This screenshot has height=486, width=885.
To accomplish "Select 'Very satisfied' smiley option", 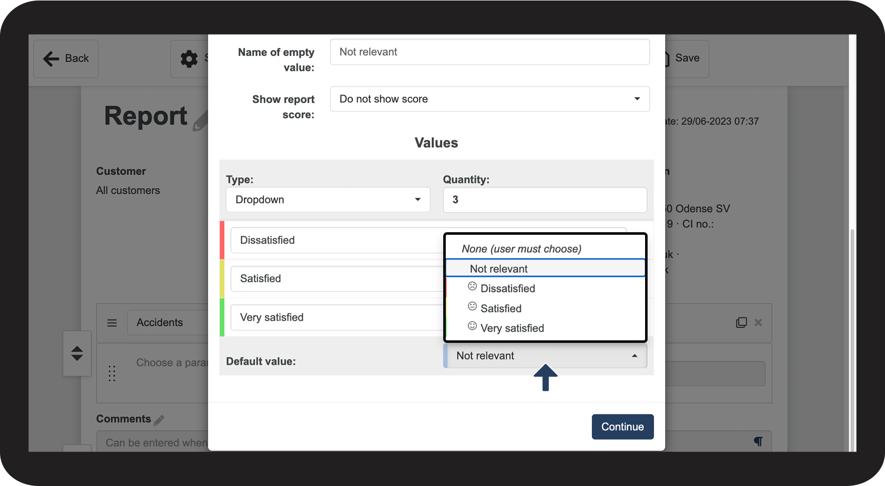I will click(x=512, y=328).
